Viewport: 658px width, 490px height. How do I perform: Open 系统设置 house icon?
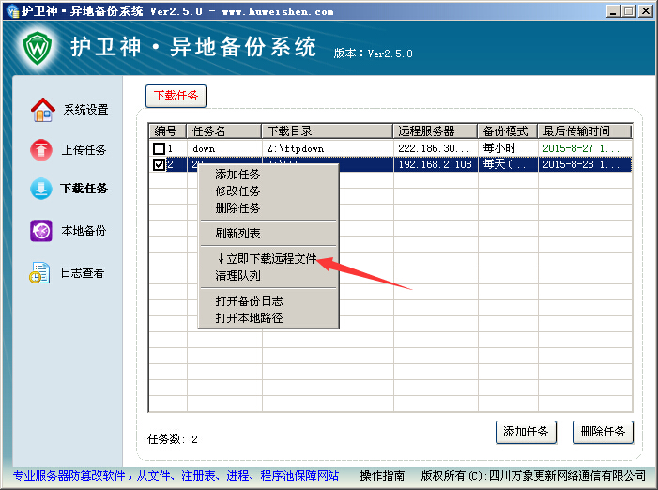pyautogui.click(x=43, y=110)
